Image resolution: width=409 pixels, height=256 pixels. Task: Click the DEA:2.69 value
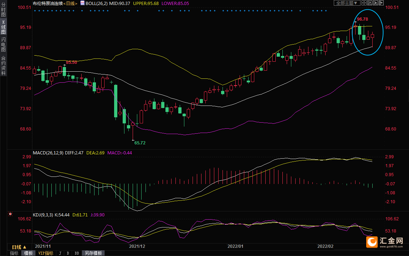(96, 153)
